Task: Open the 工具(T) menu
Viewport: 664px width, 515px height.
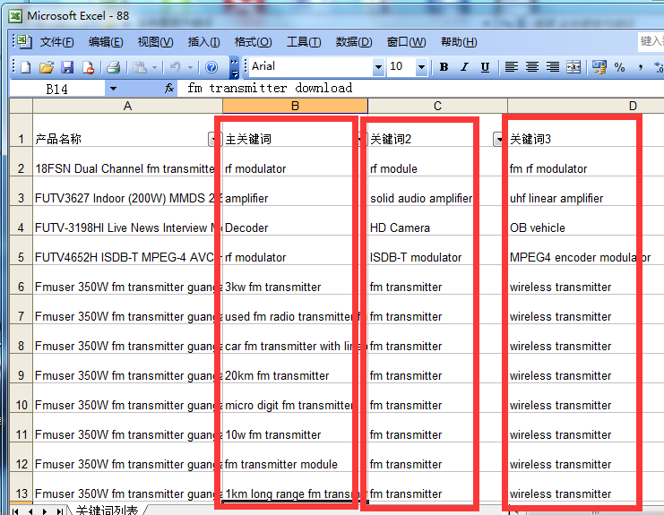Action: (x=304, y=42)
